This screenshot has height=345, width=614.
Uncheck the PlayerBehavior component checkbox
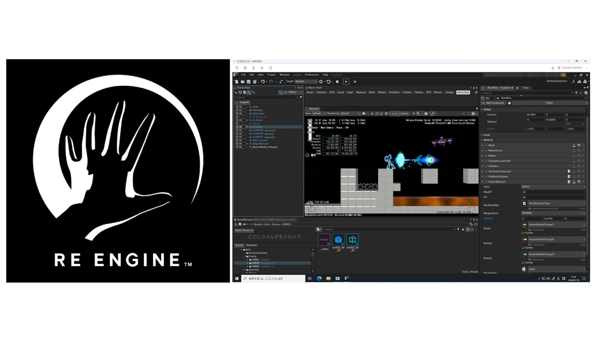[486, 181]
